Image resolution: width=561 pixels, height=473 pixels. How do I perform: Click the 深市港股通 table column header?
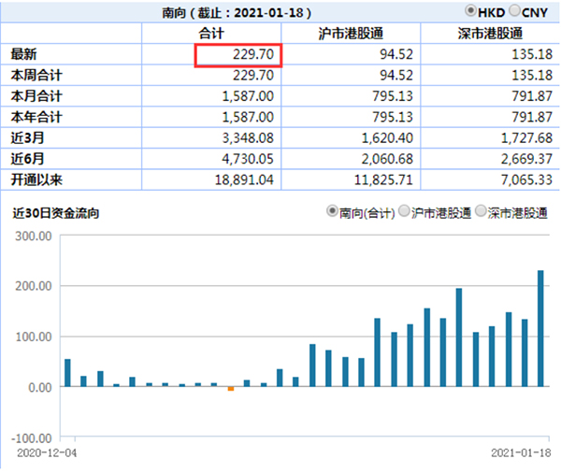[490, 34]
